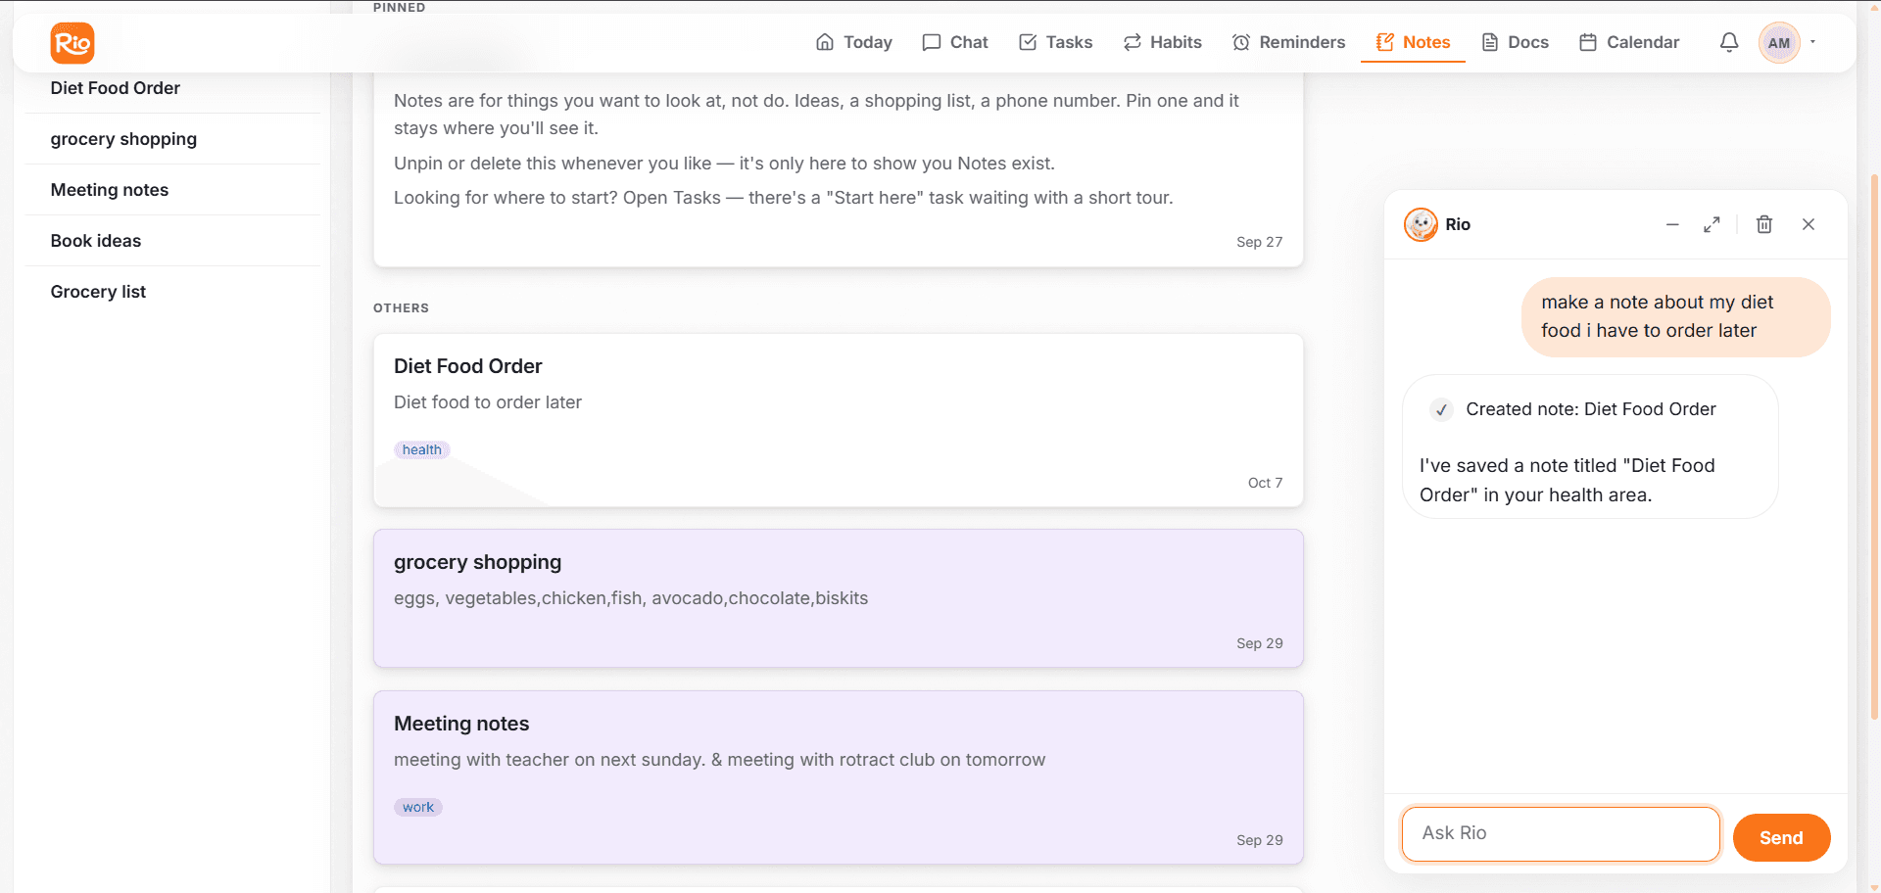Open Grocery list note in sidebar
The height and width of the screenshot is (893, 1881).
(x=172, y=292)
